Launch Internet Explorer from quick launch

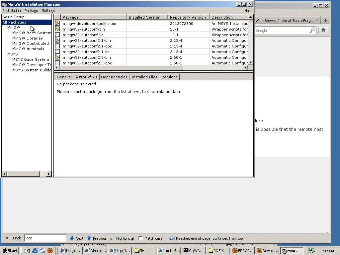tap(35, 251)
